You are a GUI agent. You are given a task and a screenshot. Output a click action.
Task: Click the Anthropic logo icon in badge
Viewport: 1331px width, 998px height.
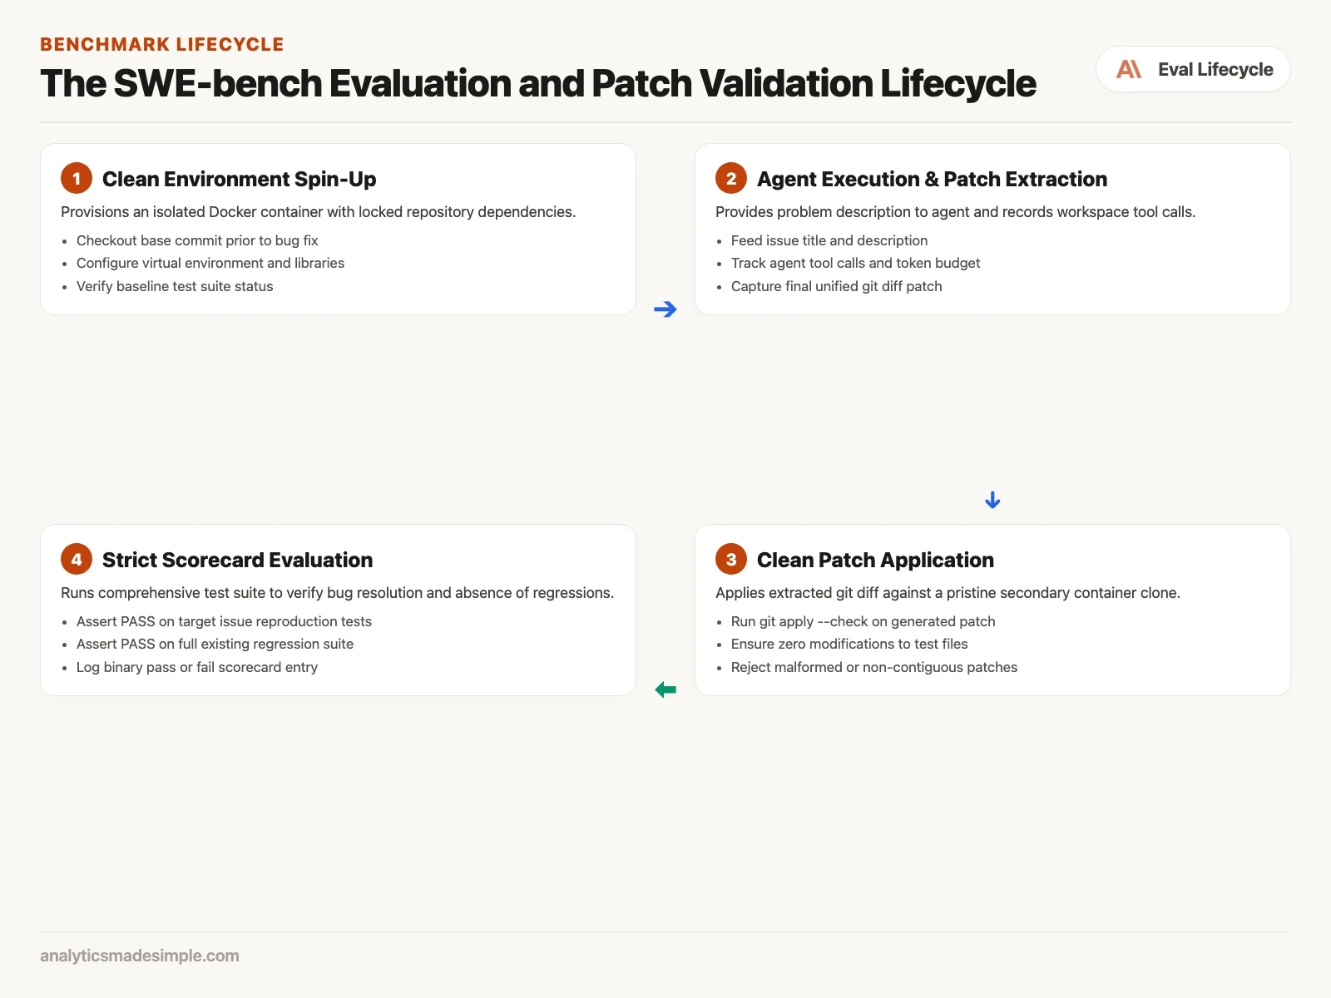pos(1129,69)
